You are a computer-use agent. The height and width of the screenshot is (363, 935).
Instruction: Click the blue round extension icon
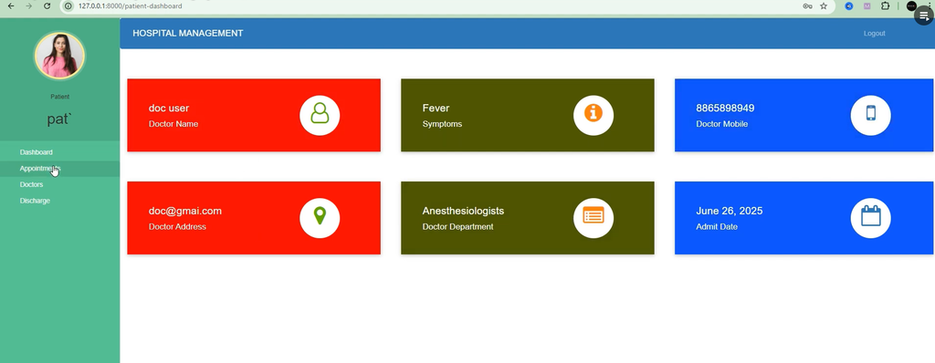849,6
